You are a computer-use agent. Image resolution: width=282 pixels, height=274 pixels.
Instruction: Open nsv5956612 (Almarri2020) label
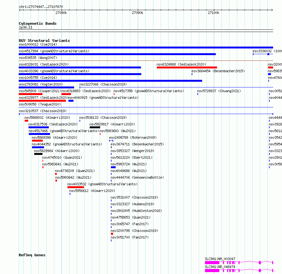coord(92,191)
